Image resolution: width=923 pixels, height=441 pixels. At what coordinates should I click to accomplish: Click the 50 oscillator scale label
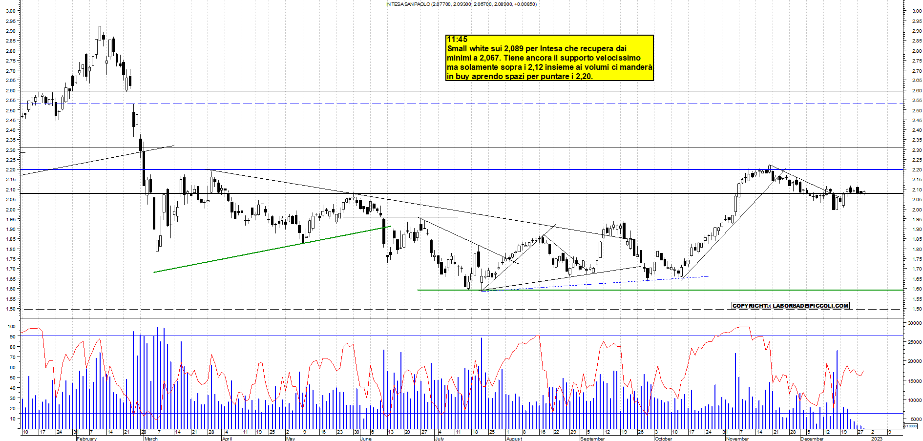tap(12, 378)
